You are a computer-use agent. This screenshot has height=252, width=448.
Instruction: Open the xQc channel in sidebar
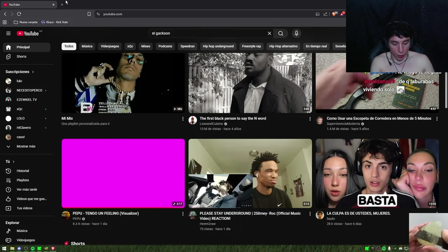click(x=27, y=109)
